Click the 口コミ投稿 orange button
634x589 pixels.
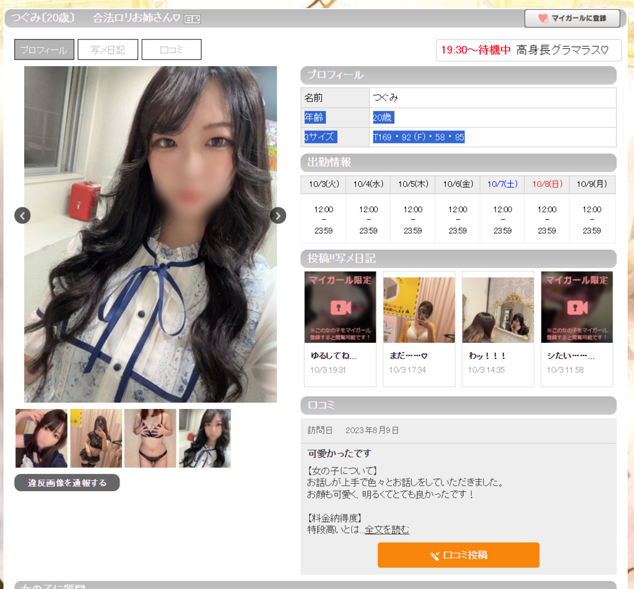tap(458, 555)
